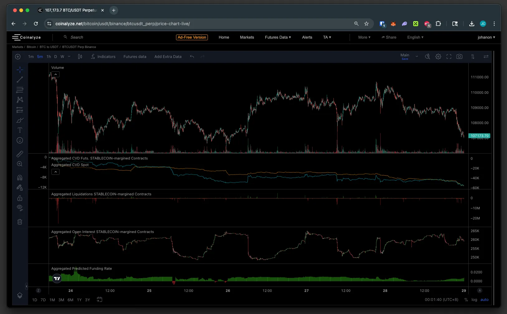Select the text annotation tool
The image size is (507, 314).
(x=20, y=130)
